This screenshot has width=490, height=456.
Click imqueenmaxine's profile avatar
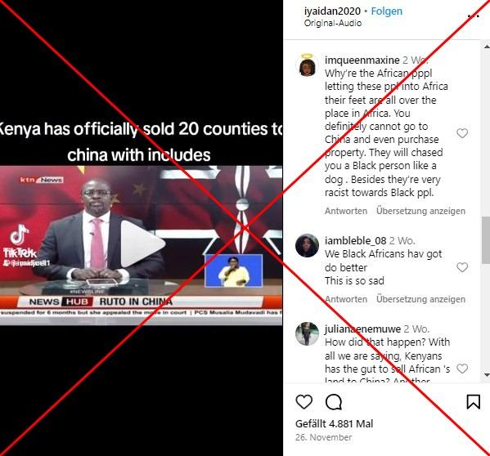tap(307, 65)
